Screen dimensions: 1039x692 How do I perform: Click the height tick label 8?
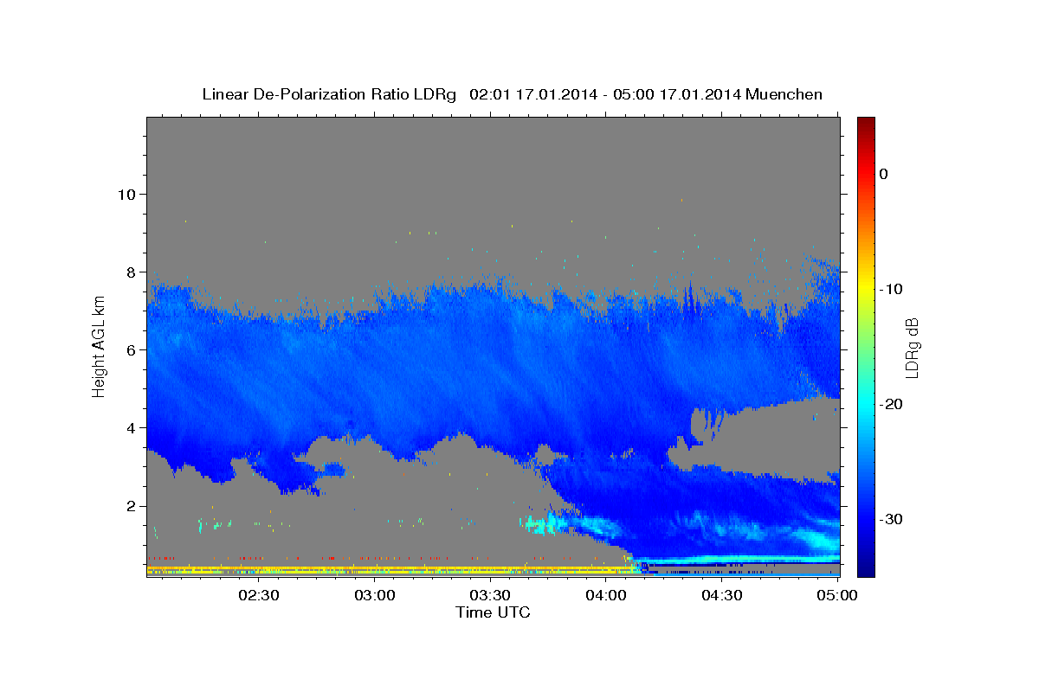(x=132, y=272)
